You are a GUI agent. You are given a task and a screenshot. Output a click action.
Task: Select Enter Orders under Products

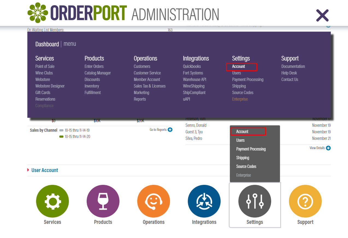pos(94,66)
